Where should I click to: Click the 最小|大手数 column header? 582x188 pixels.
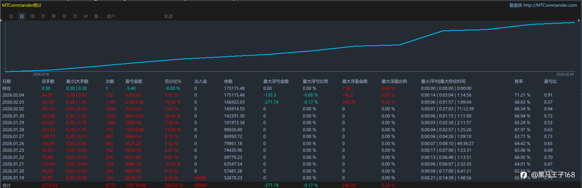pos(77,81)
